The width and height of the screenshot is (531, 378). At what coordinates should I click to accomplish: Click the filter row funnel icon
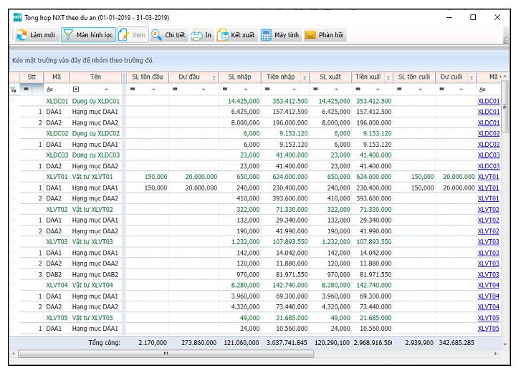point(14,89)
